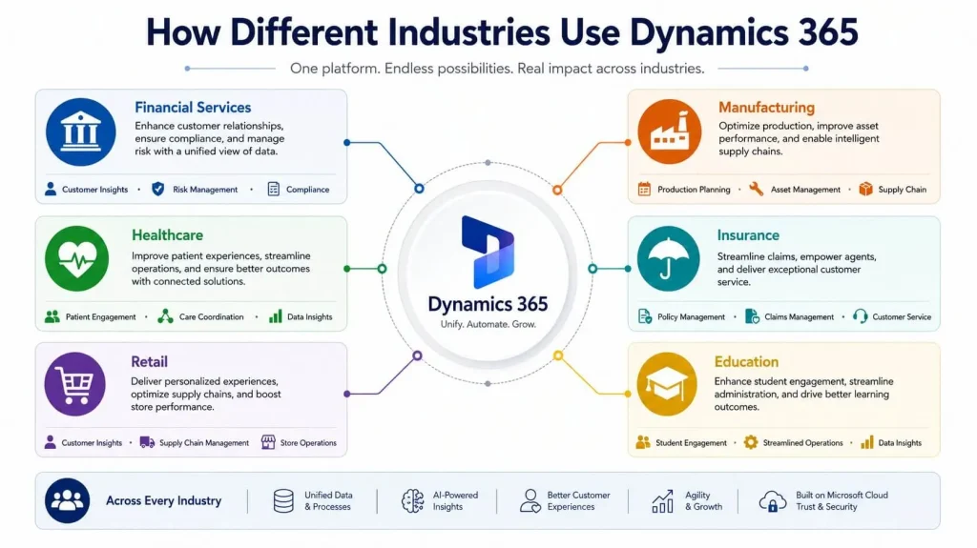This screenshot has height=548, width=977.
Task: Click the Care Coordination icon
Action: coord(165,316)
